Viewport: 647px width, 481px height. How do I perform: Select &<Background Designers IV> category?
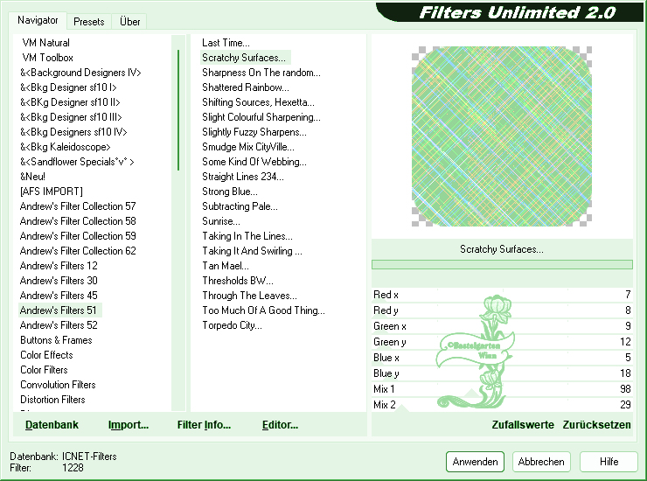pos(80,73)
